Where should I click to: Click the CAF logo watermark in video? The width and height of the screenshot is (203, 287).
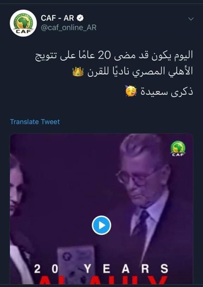click(x=178, y=148)
